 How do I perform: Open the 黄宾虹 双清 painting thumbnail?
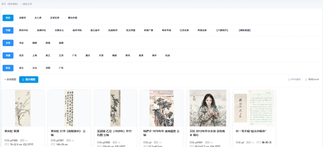[x=23, y=108]
